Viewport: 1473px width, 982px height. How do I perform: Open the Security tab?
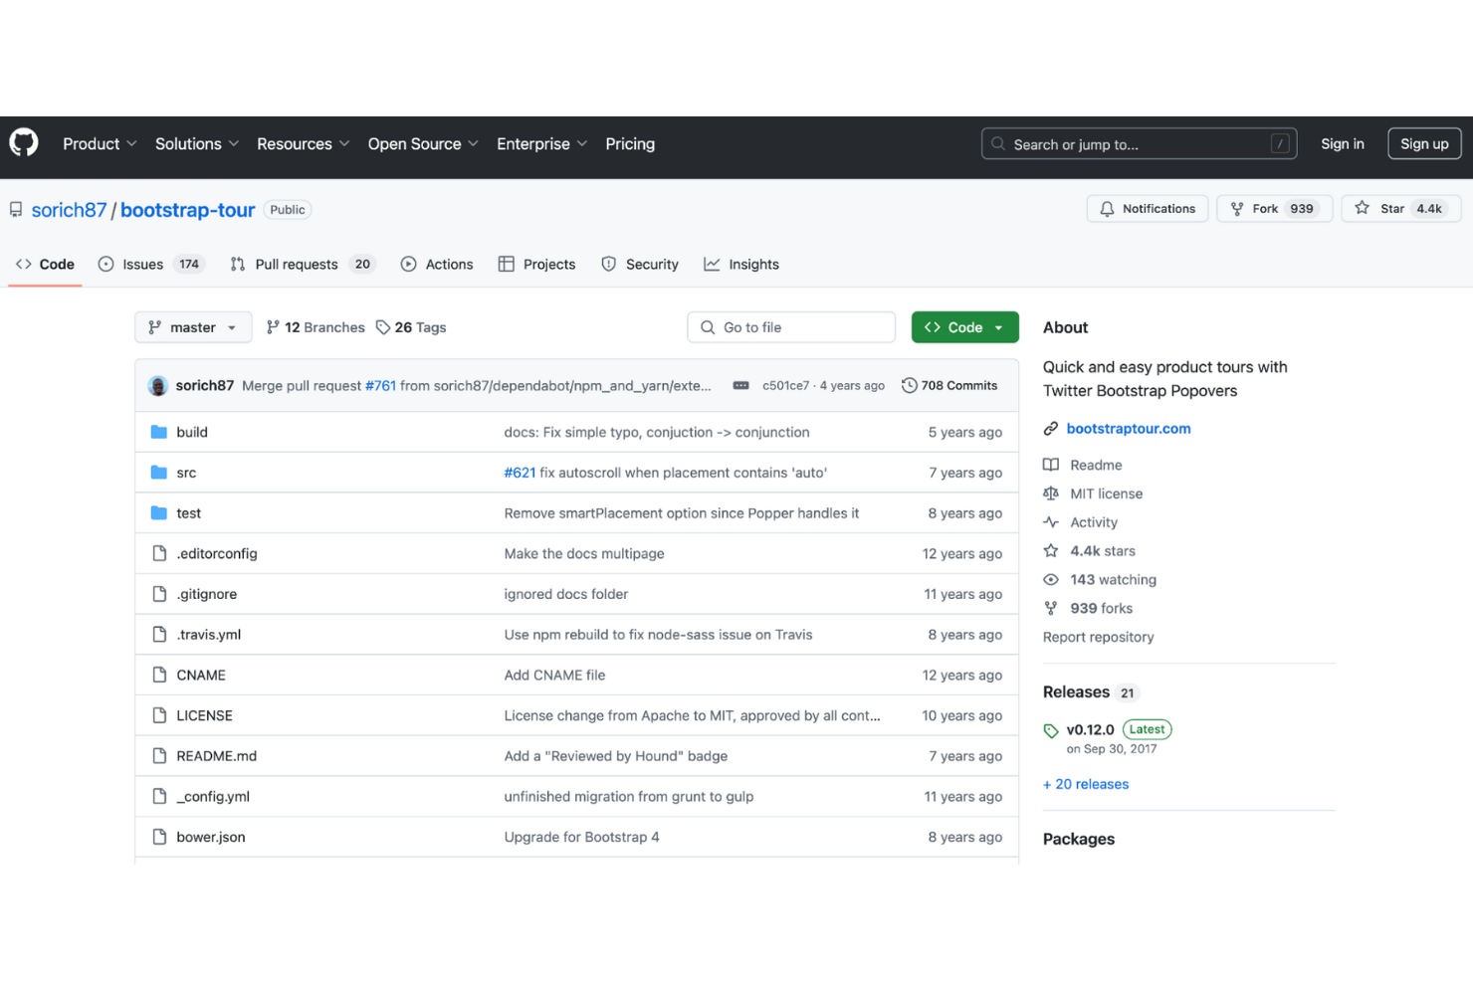(640, 265)
